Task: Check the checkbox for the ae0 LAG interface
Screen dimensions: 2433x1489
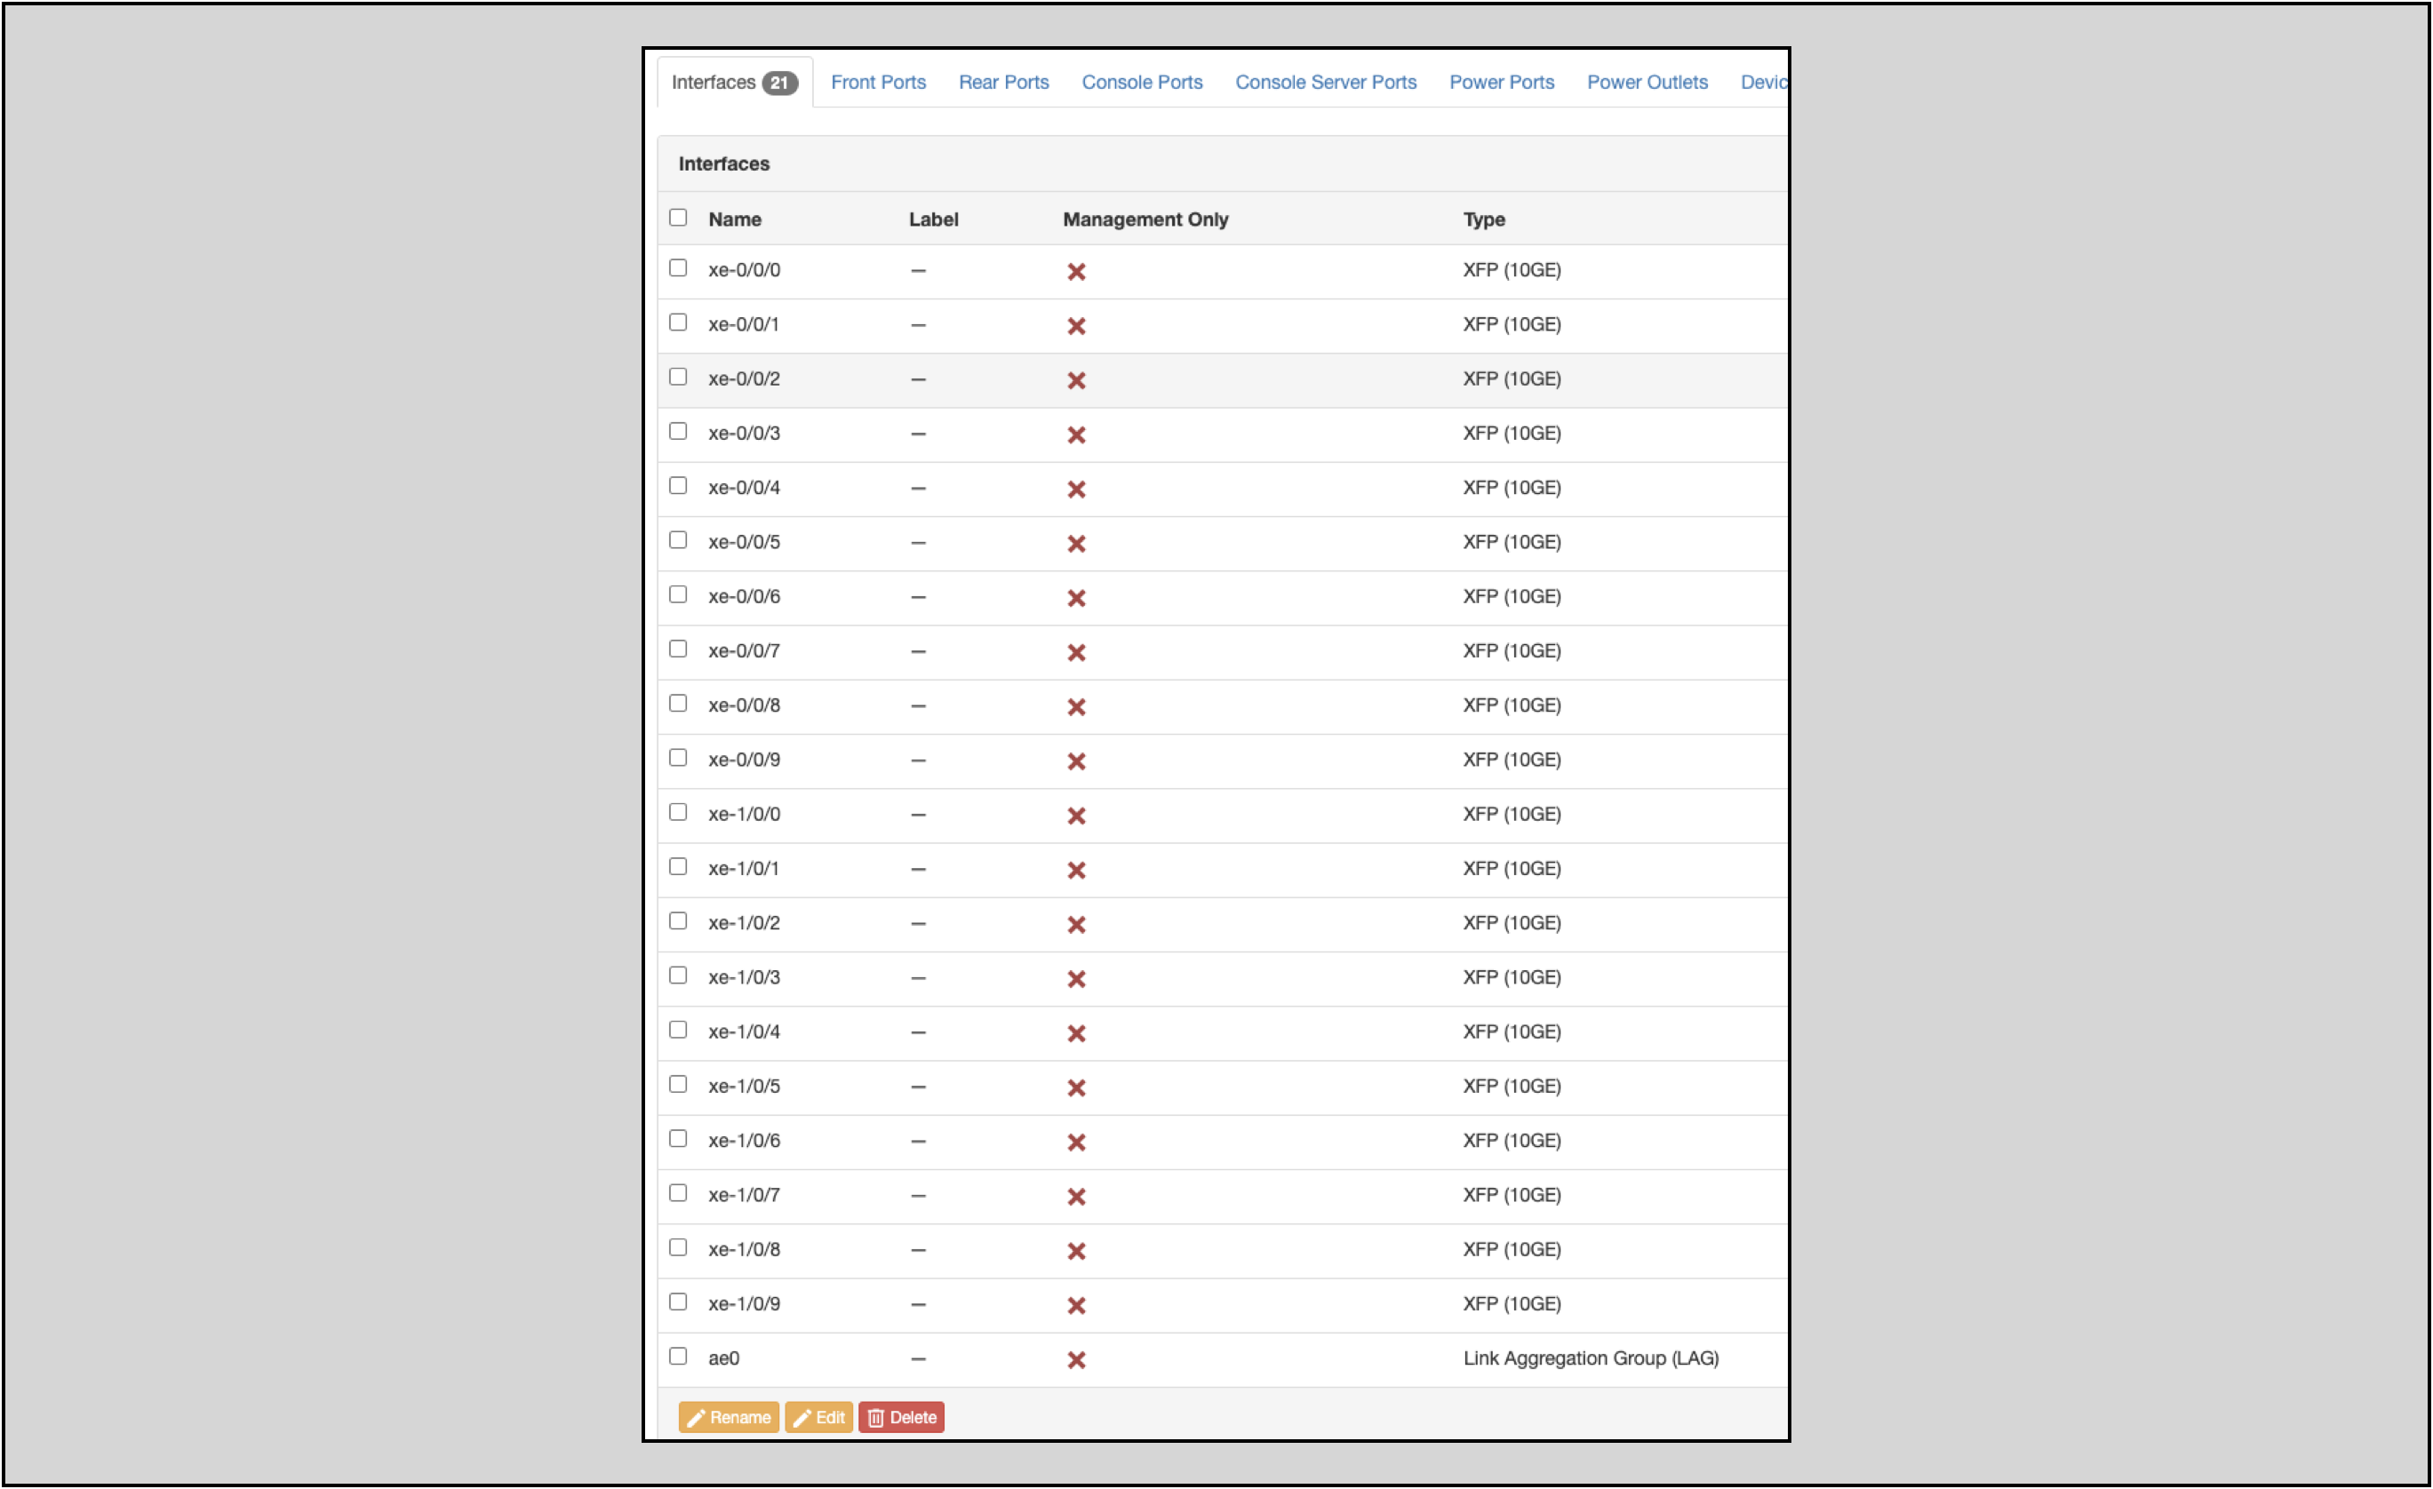Action: pos(677,1356)
